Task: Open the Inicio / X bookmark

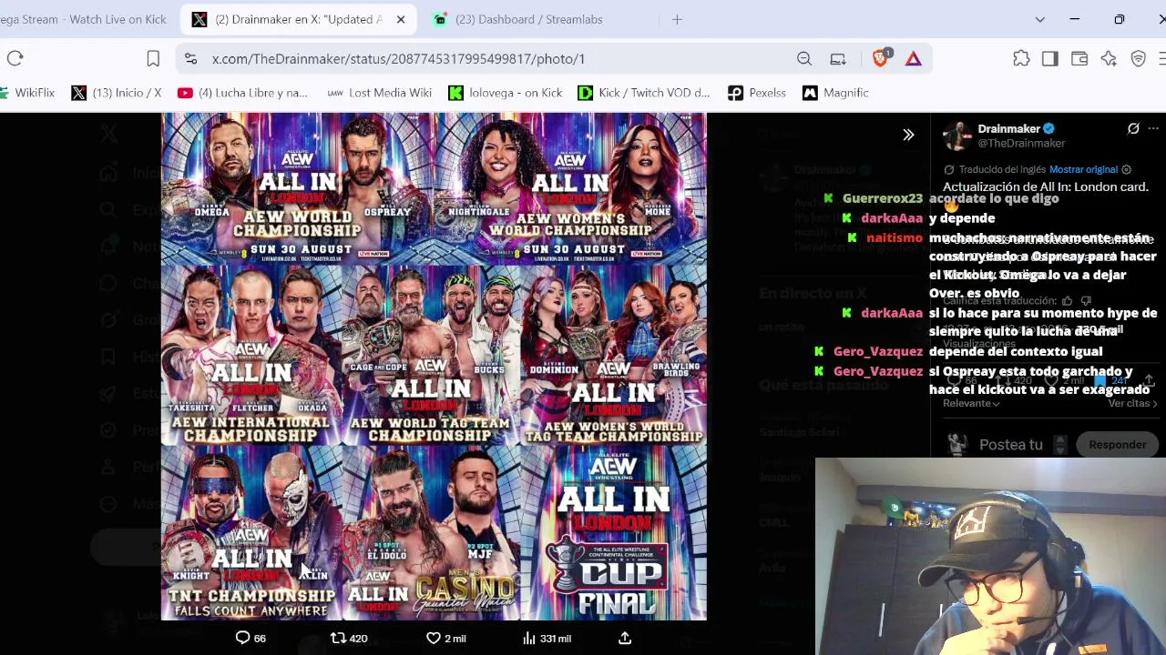Action: (116, 93)
